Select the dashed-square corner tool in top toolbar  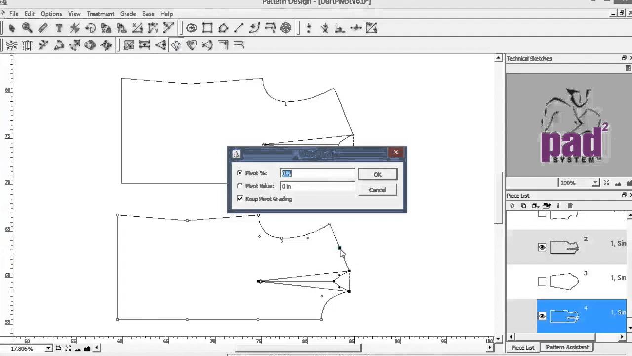click(371, 28)
